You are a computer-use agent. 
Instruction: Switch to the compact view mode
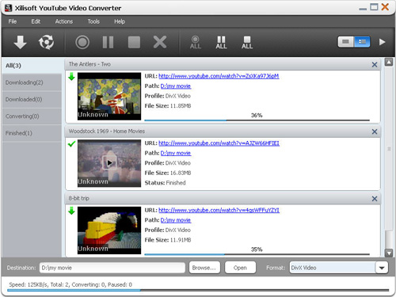(x=346, y=42)
